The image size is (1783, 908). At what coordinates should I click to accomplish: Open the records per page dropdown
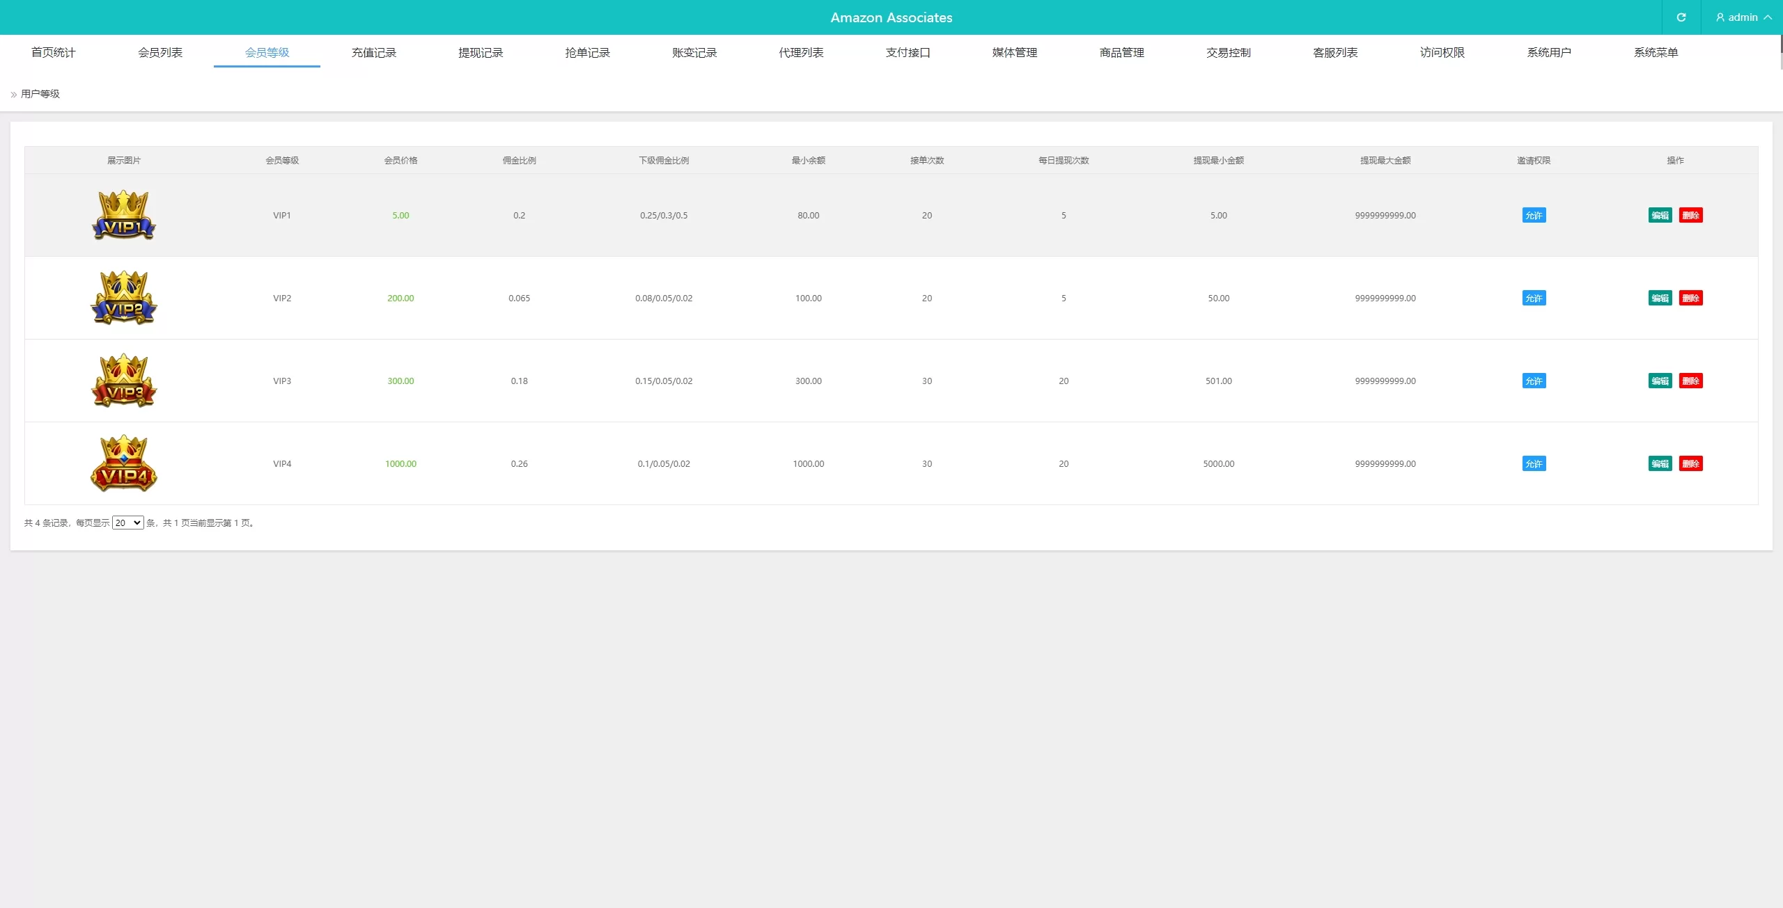pyautogui.click(x=128, y=523)
